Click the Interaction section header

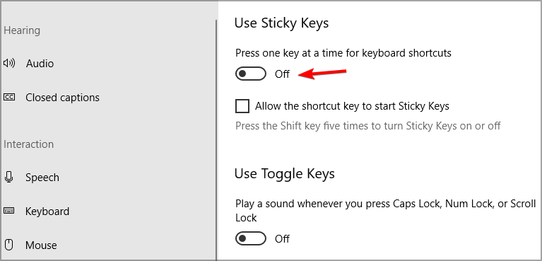pyautogui.click(x=29, y=144)
